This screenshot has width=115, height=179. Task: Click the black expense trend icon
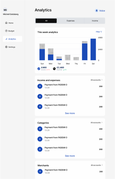pos(54,69)
